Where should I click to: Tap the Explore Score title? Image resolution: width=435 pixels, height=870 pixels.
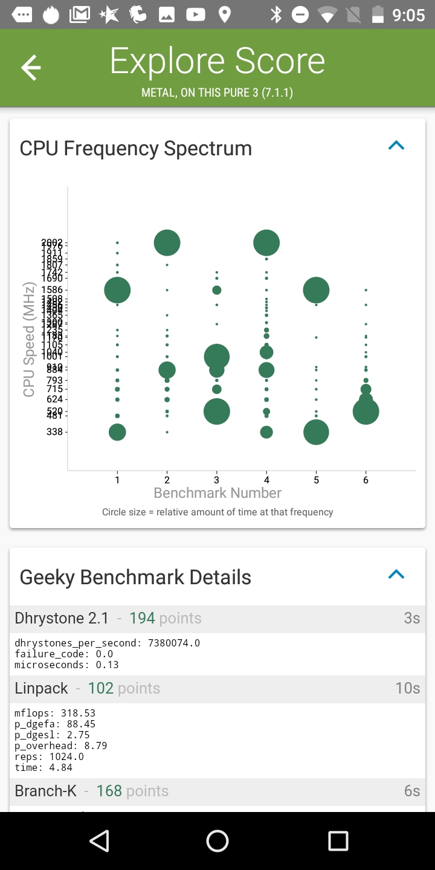coord(217,61)
